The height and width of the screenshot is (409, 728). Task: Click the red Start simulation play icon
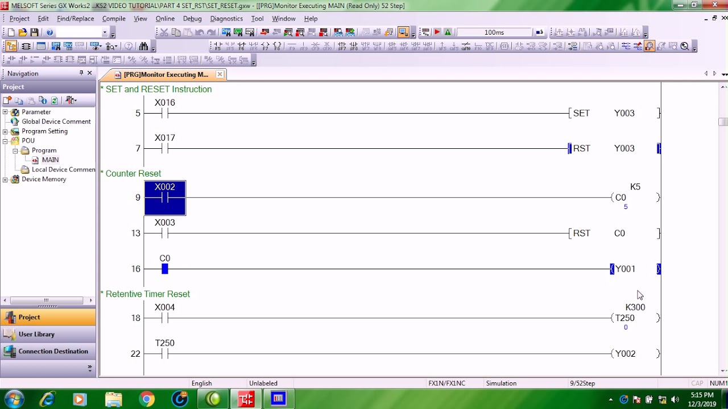pyautogui.click(x=437, y=32)
